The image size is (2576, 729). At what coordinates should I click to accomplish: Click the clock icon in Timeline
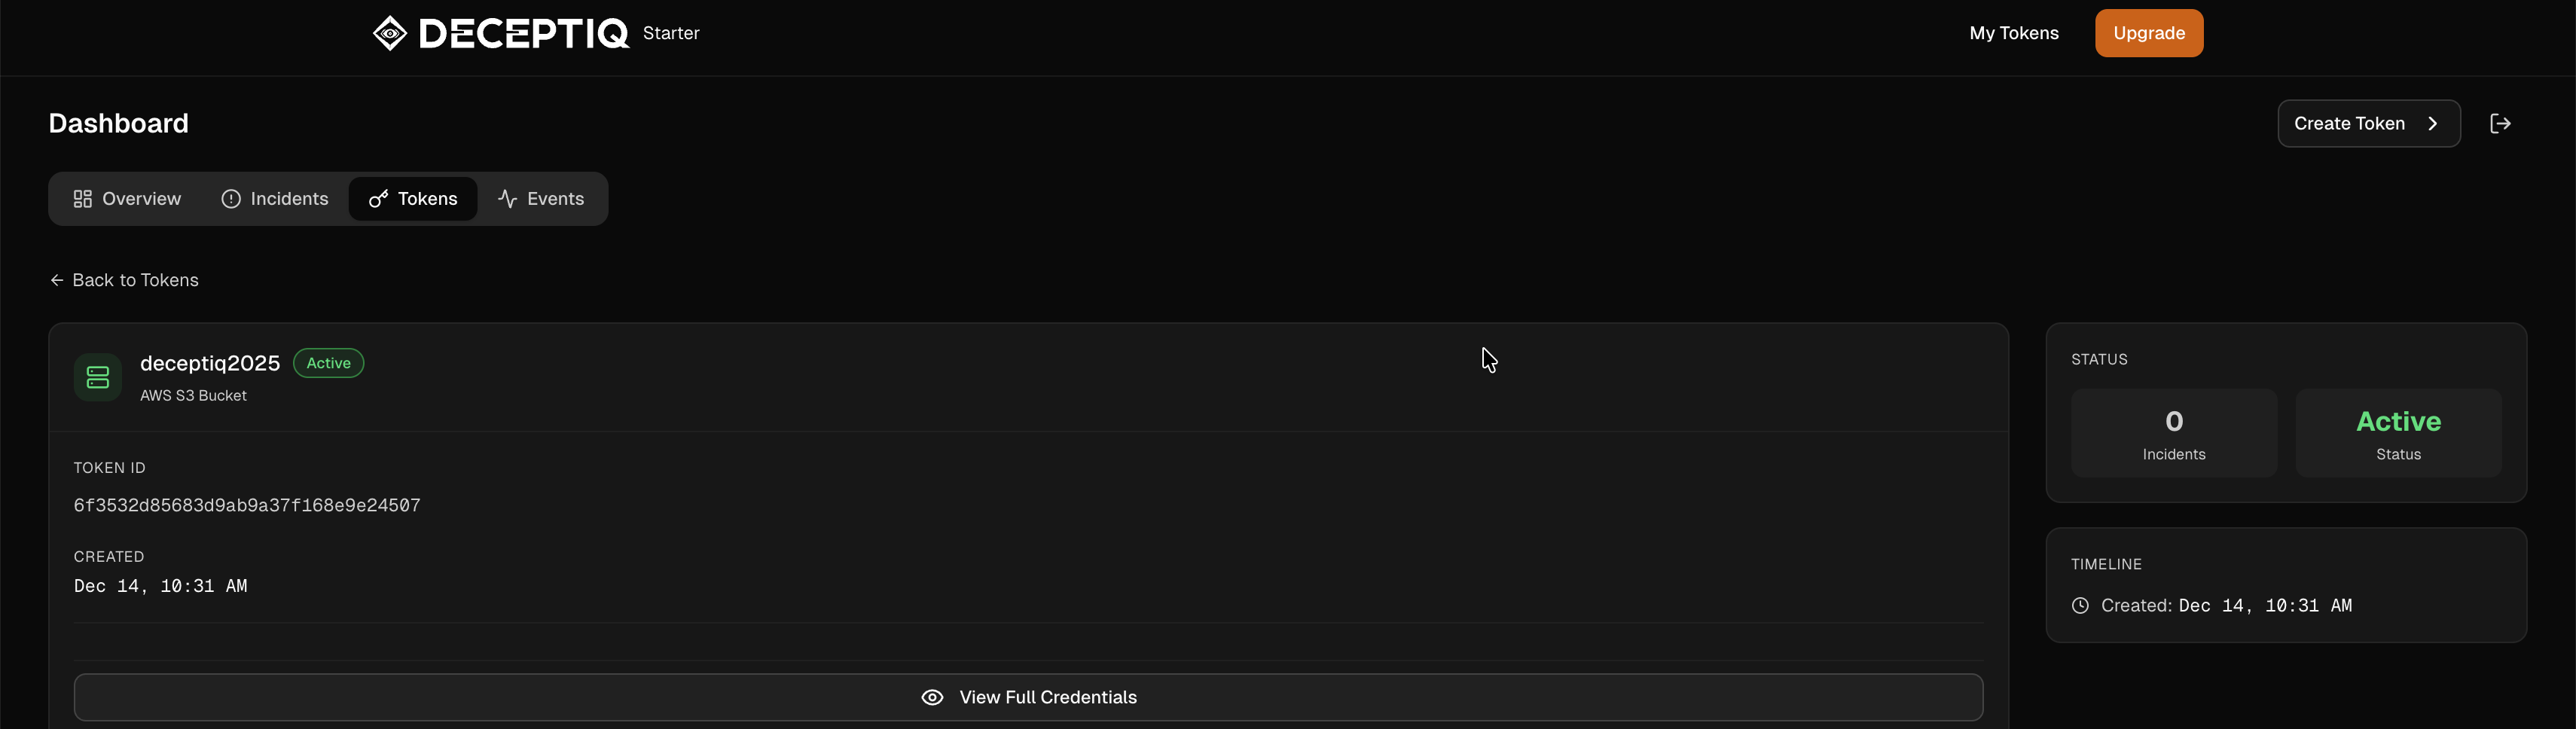[2080, 605]
